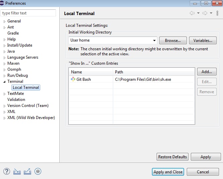Select the Local Terminal tree item
This screenshot has height=179, width=223.
coord(26,87)
